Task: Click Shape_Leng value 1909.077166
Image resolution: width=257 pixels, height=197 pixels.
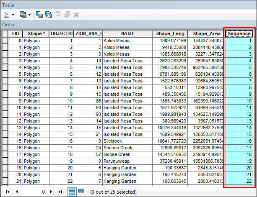Action: (x=170, y=41)
